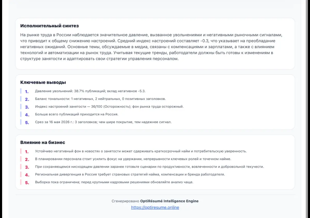This screenshot has width=310, height=218.
Task: Click the Ключевые выводы heading
Action: coord(43,82)
